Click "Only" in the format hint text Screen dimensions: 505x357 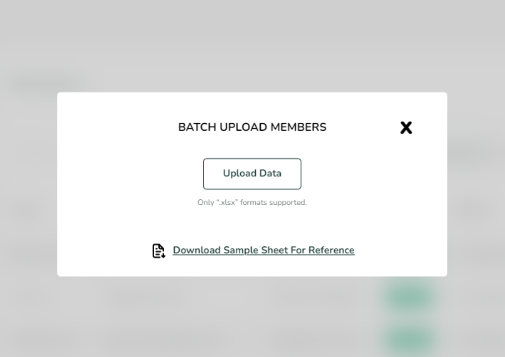click(206, 203)
